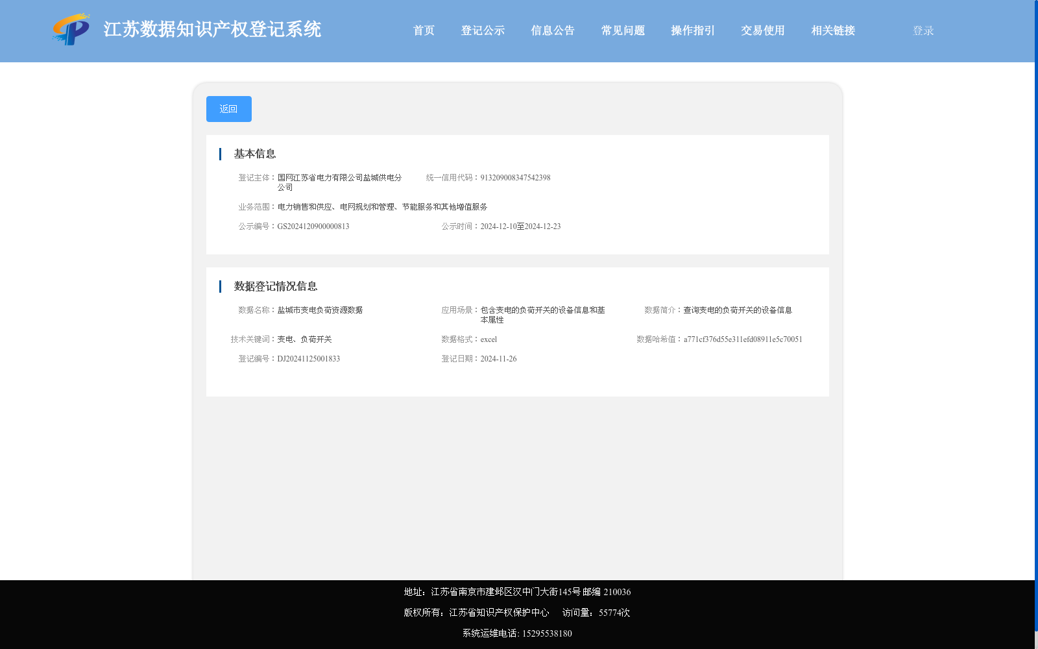1038x649 pixels.
Task: Click visit count 55774次
Action: coord(614,613)
